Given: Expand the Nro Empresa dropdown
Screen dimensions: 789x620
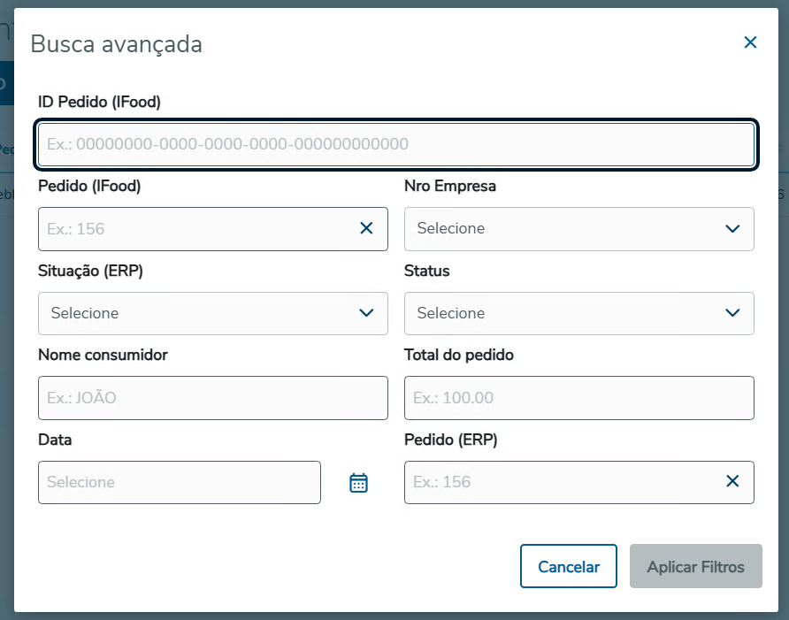Looking at the screenshot, I should [x=578, y=228].
